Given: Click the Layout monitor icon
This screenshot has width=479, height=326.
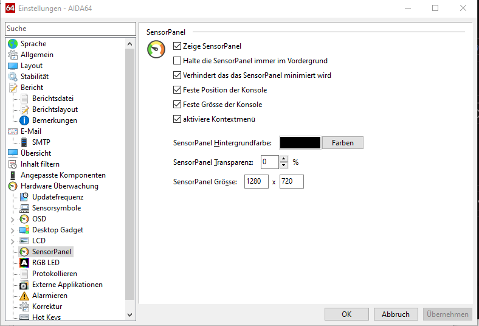Looking at the screenshot, I should [x=13, y=66].
